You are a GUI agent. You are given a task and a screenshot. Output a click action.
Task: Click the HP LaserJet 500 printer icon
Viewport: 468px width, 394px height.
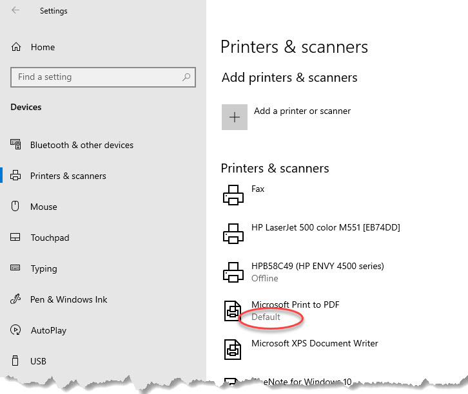pyautogui.click(x=233, y=234)
